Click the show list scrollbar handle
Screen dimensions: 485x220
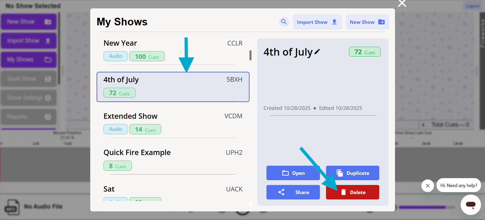[250, 55]
